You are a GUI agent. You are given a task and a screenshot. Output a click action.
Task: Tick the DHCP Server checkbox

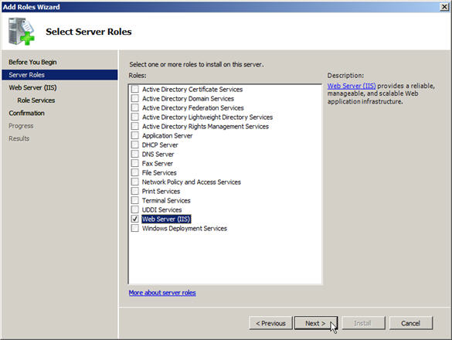134,144
